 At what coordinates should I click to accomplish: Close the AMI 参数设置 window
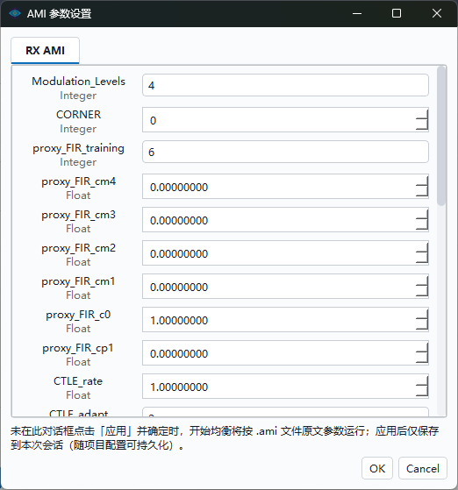[x=437, y=13]
